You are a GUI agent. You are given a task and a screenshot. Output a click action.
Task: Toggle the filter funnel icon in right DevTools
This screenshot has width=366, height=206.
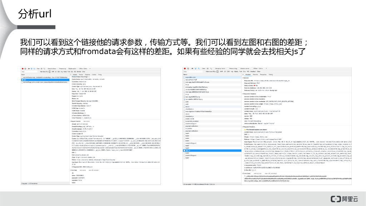(196, 69)
